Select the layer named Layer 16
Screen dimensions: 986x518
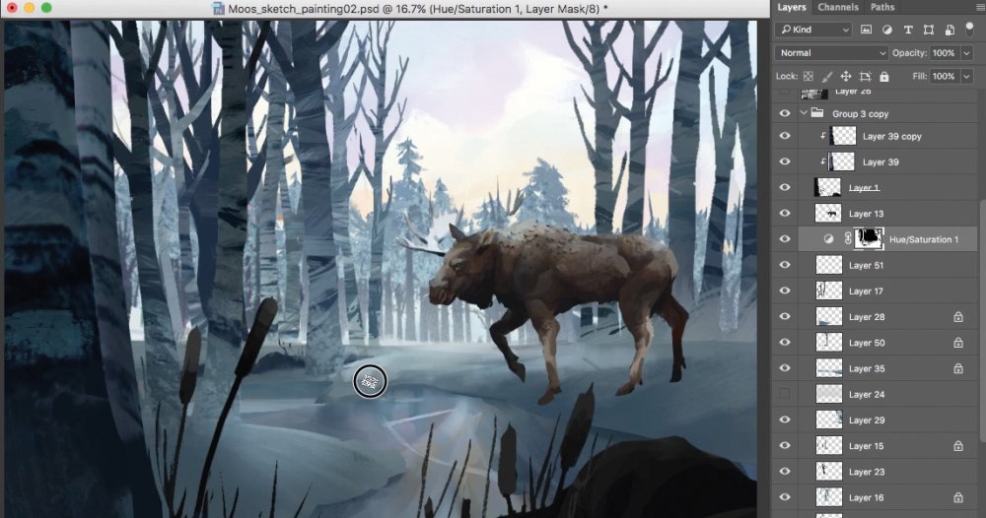(x=866, y=497)
